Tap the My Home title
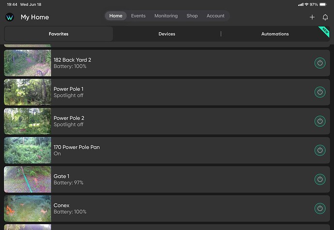Viewport: 334px width, 230px height. click(x=35, y=17)
